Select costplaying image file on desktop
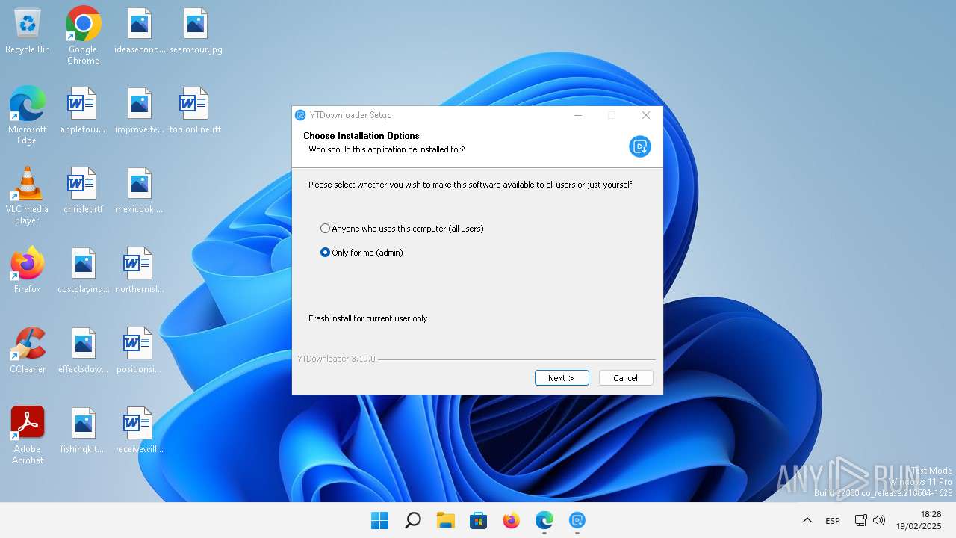 (84, 270)
